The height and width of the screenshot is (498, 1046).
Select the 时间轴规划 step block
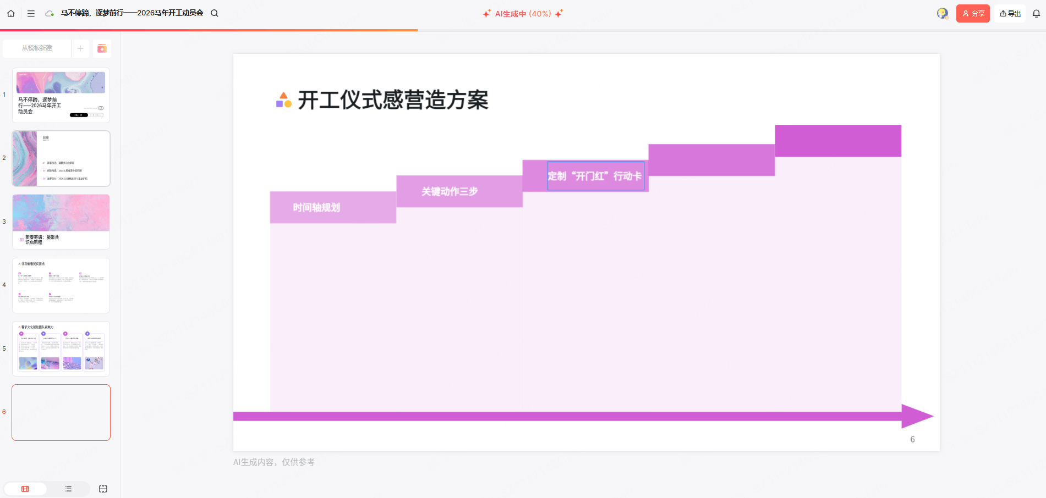coord(316,207)
